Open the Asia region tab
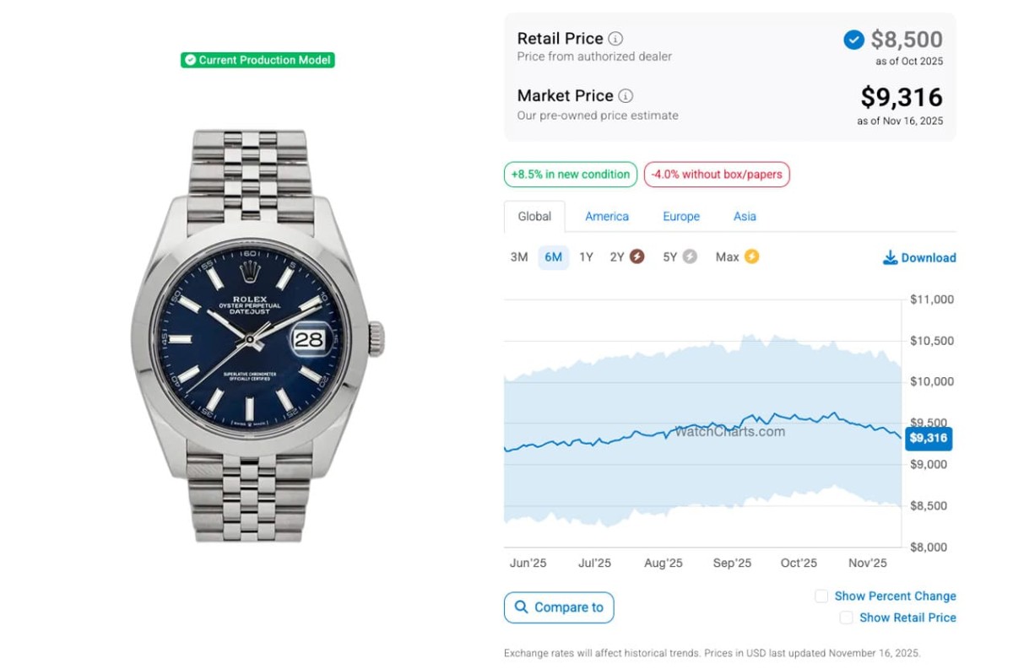1013x669 pixels. pyautogui.click(x=745, y=217)
